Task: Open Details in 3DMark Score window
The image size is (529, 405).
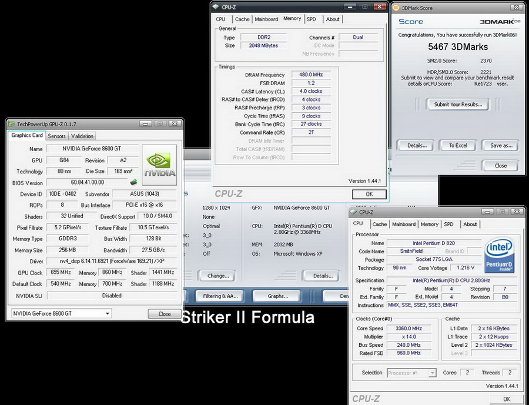Action: pos(417,145)
